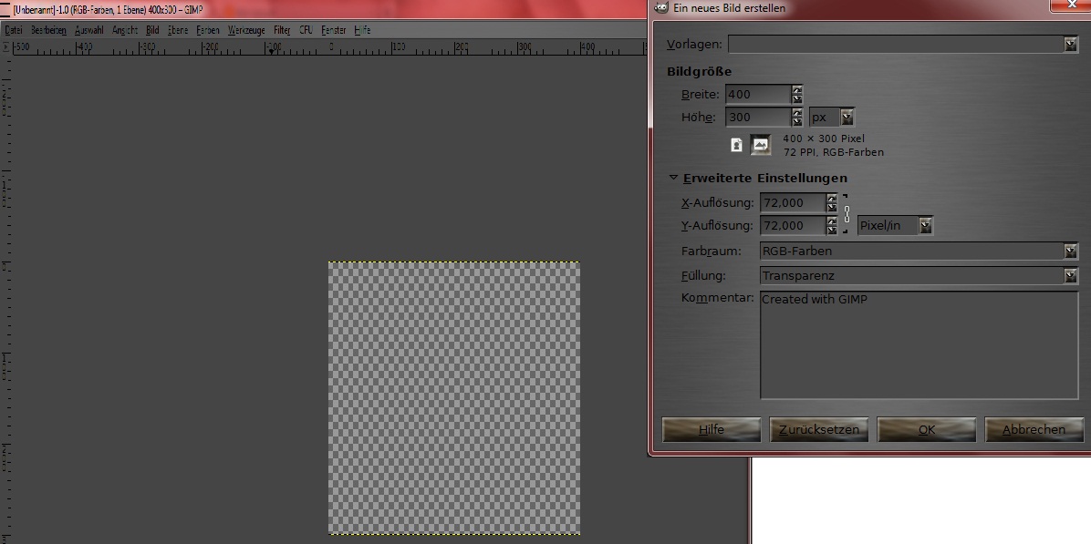Click the Breite width input field
The width and height of the screenshot is (1091, 544).
(x=757, y=94)
